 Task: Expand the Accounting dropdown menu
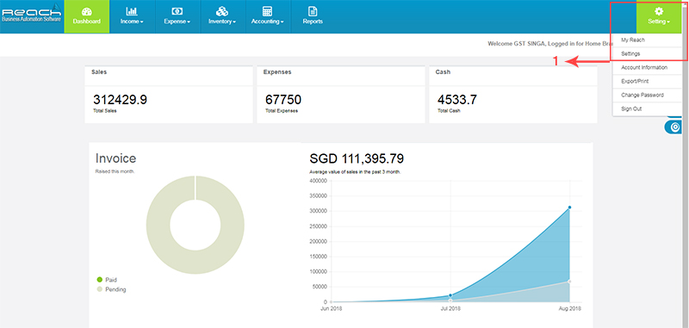(268, 21)
